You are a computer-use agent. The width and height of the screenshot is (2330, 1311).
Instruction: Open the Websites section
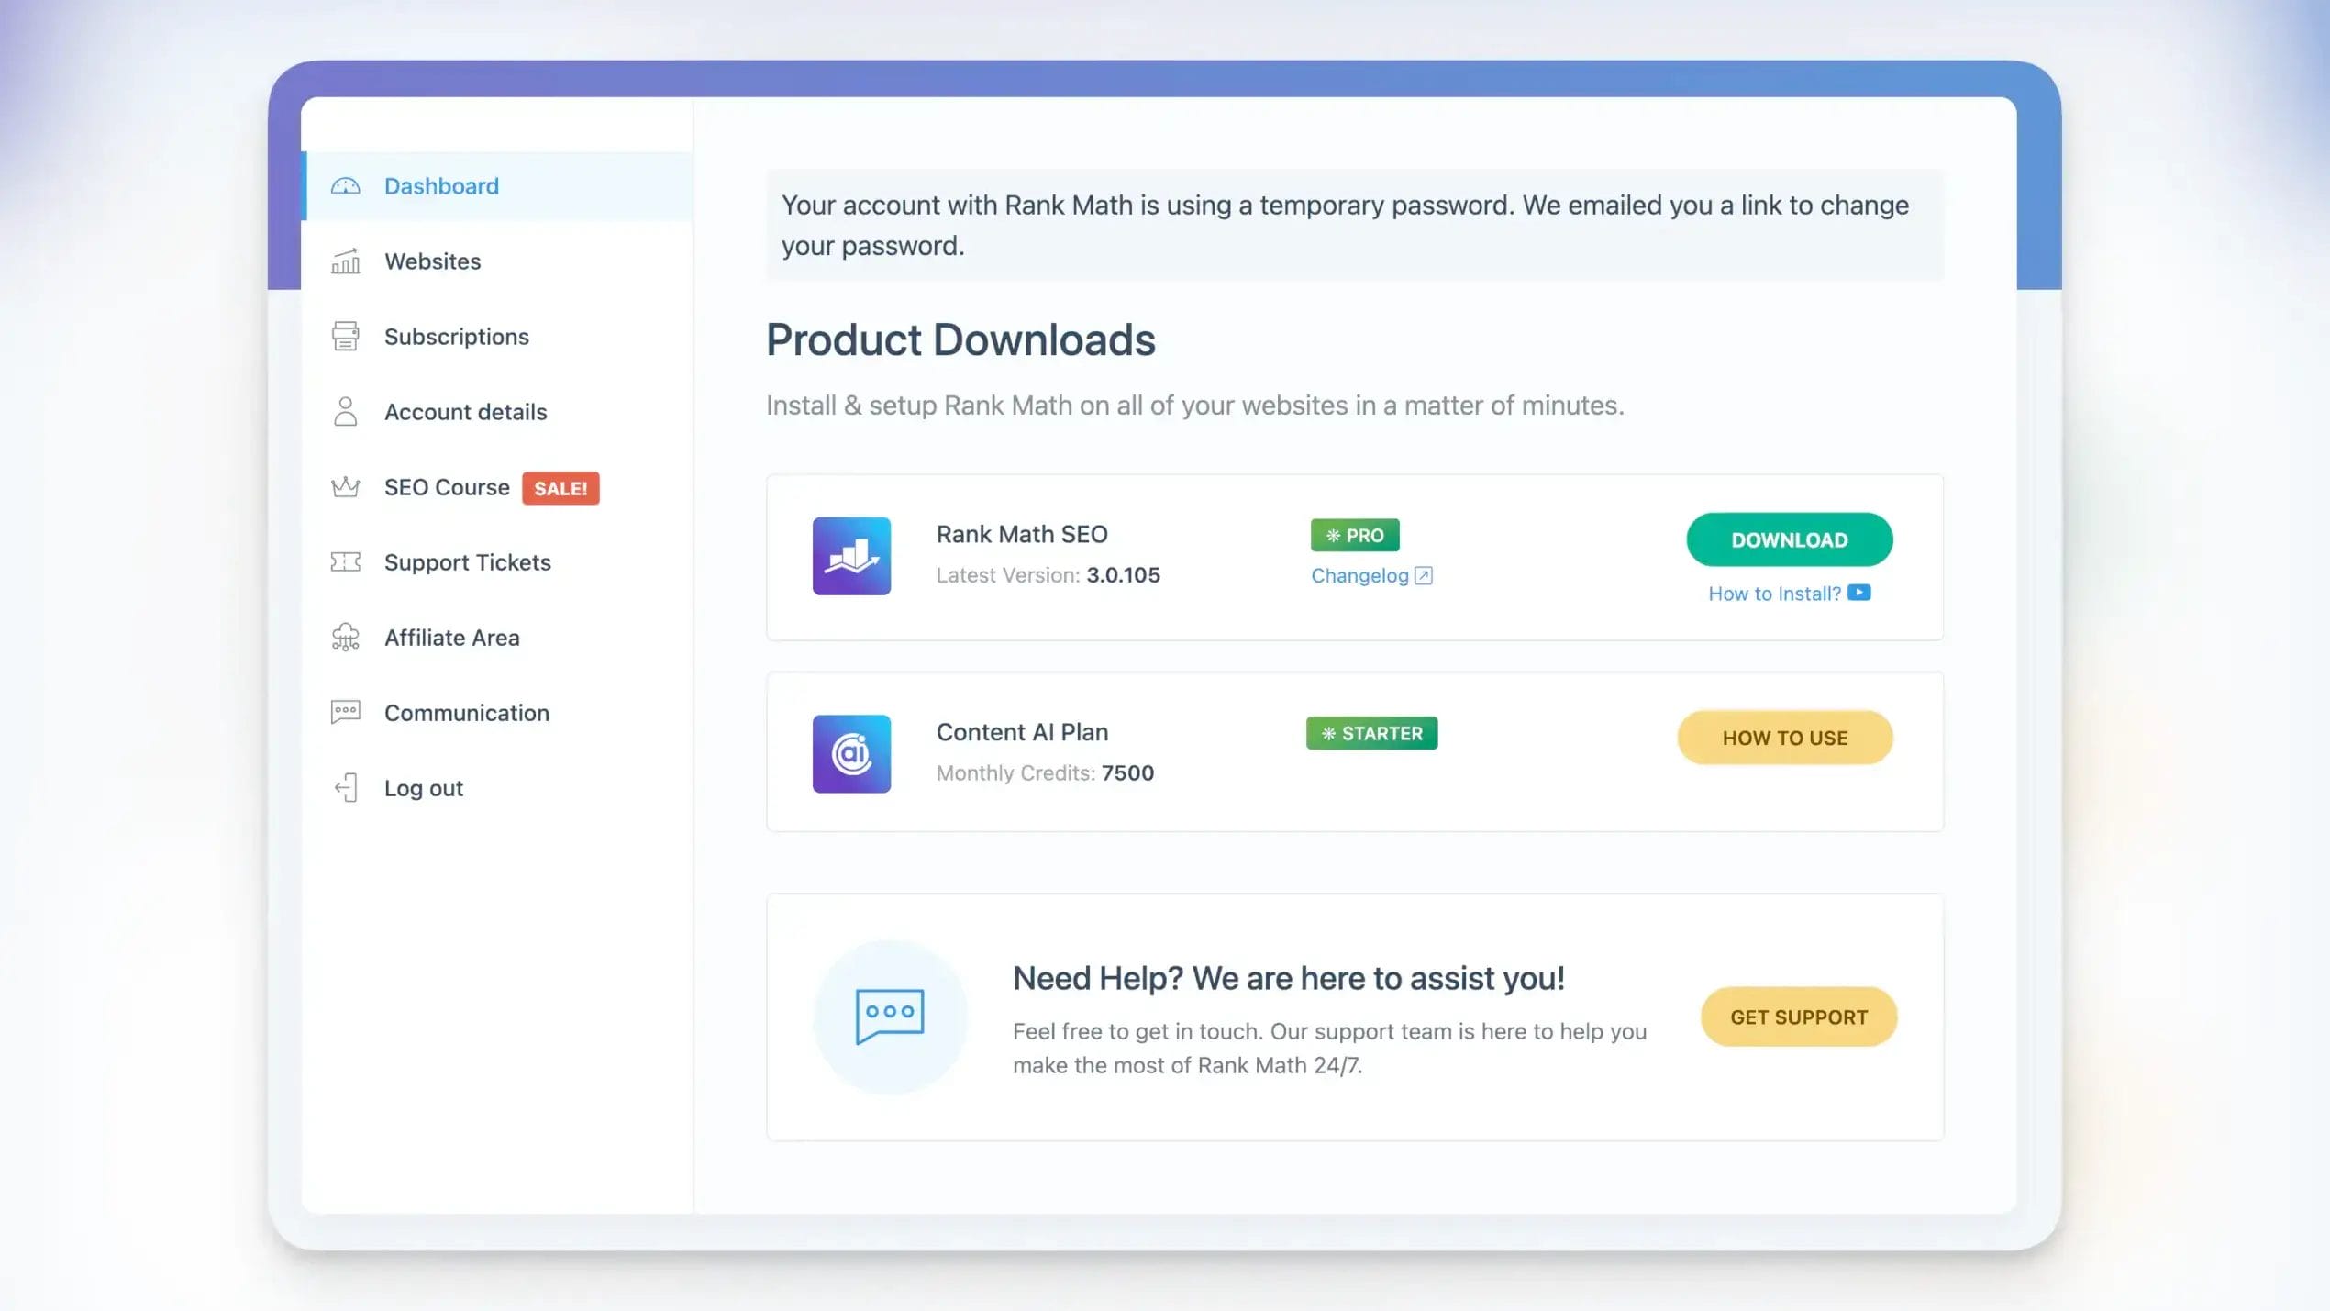[x=432, y=261]
